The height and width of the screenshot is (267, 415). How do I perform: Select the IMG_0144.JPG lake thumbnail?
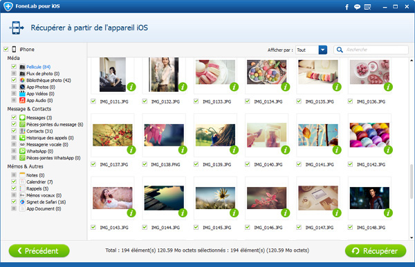coord(164,198)
